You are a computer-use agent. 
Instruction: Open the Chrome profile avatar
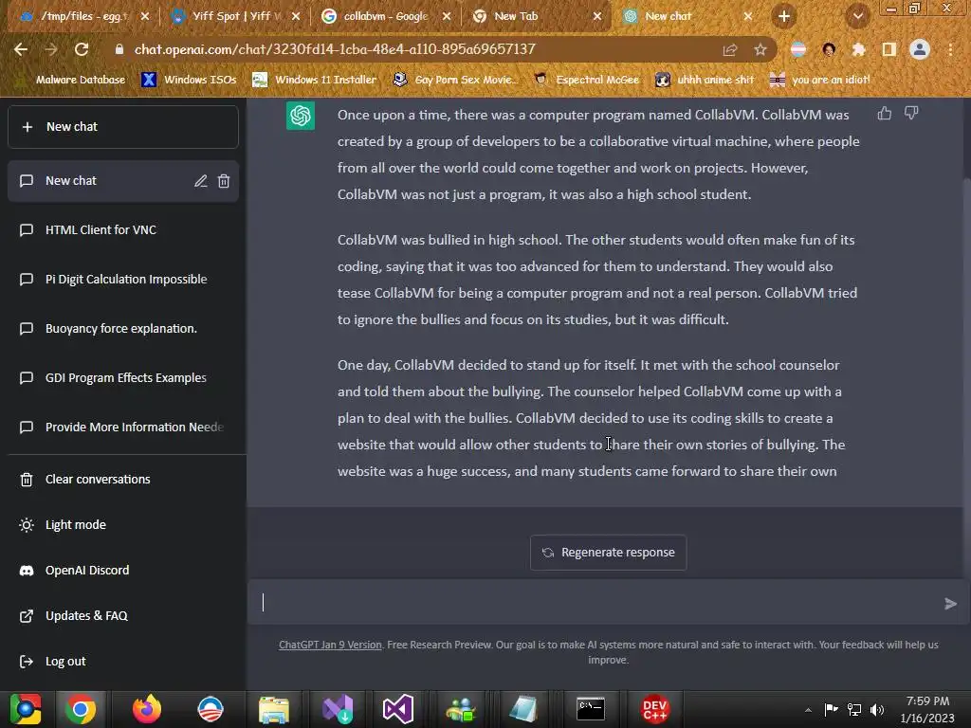click(x=920, y=49)
